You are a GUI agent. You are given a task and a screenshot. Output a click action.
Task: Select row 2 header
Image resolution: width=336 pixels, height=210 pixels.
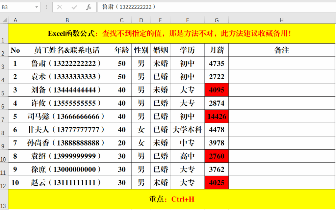tap(4, 50)
